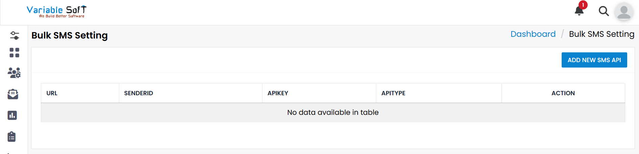Sort table by URL column header
This screenshot has width=639, height=154.
[52, 93]
